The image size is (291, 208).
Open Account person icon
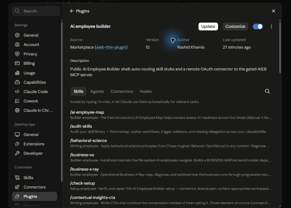[17, 44]
